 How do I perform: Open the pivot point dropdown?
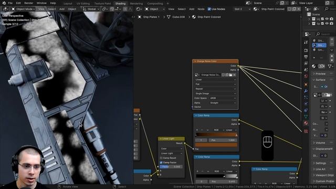click(105, 9)
